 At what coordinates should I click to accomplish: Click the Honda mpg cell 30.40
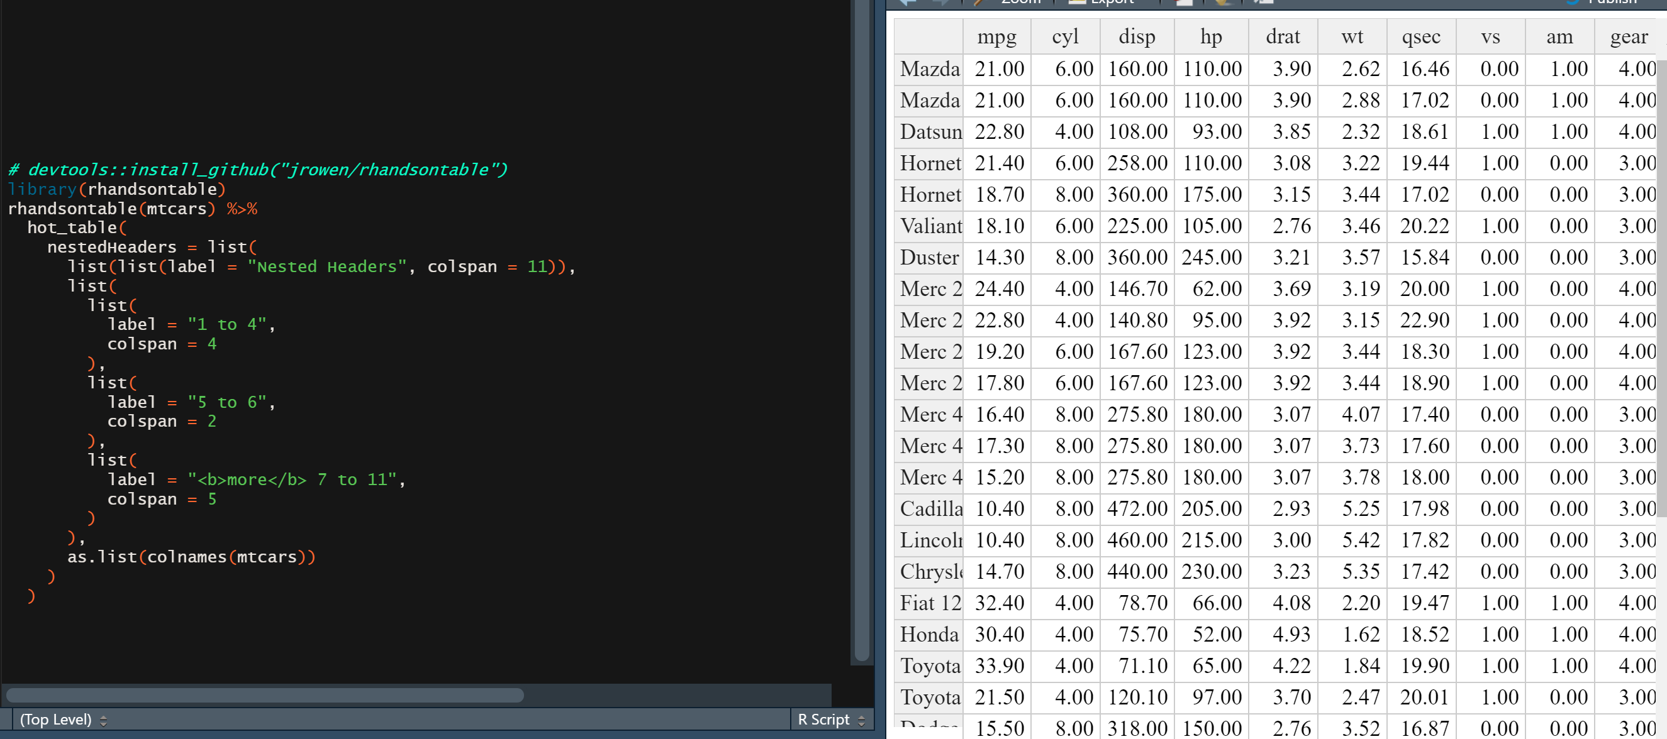(x=998, y=633)
